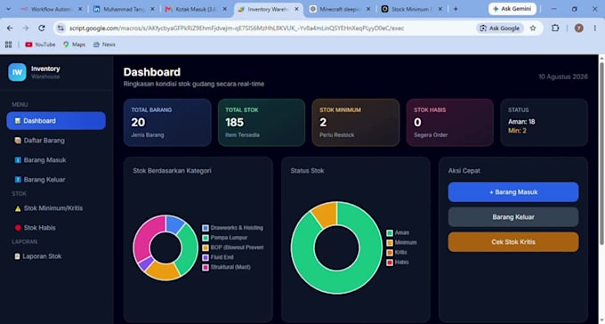Click the Total Stok card
Screen dimensions: 605x324
262,123
